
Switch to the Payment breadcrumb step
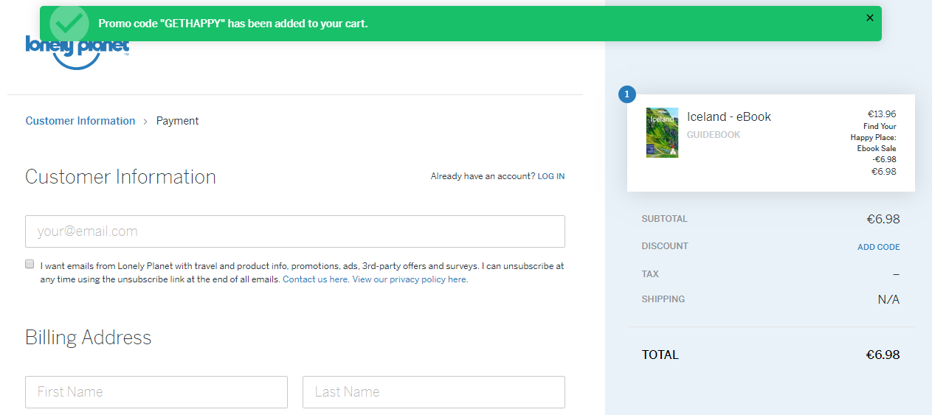[x=177, y=121]
